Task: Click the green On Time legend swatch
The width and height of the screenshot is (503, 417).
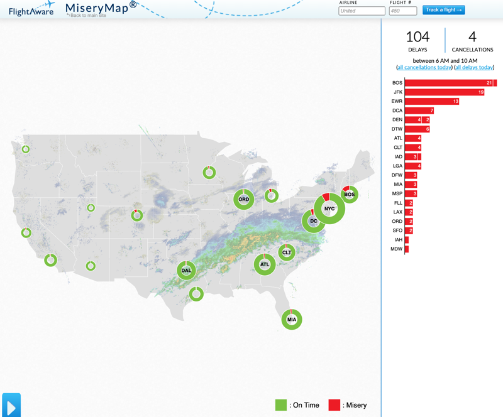Action: pyautogui.click(x=281, y=405)
